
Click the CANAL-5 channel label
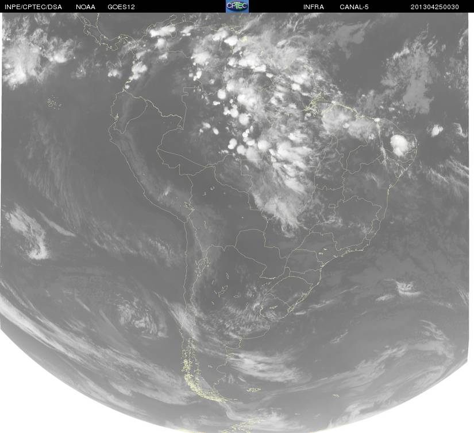tap(354, 7)
